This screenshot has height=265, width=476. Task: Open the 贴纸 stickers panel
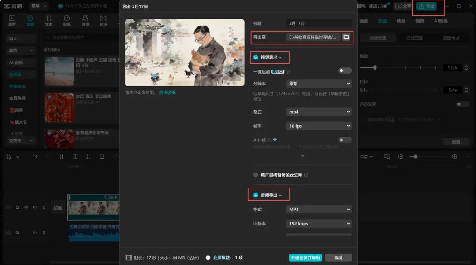point(67,21)
